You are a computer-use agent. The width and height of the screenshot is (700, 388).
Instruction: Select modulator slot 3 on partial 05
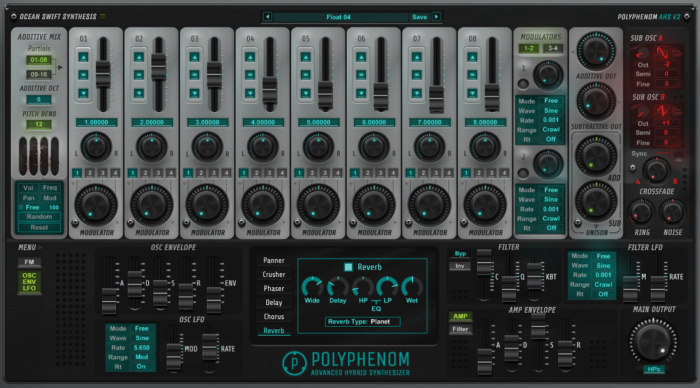point(324,173)
